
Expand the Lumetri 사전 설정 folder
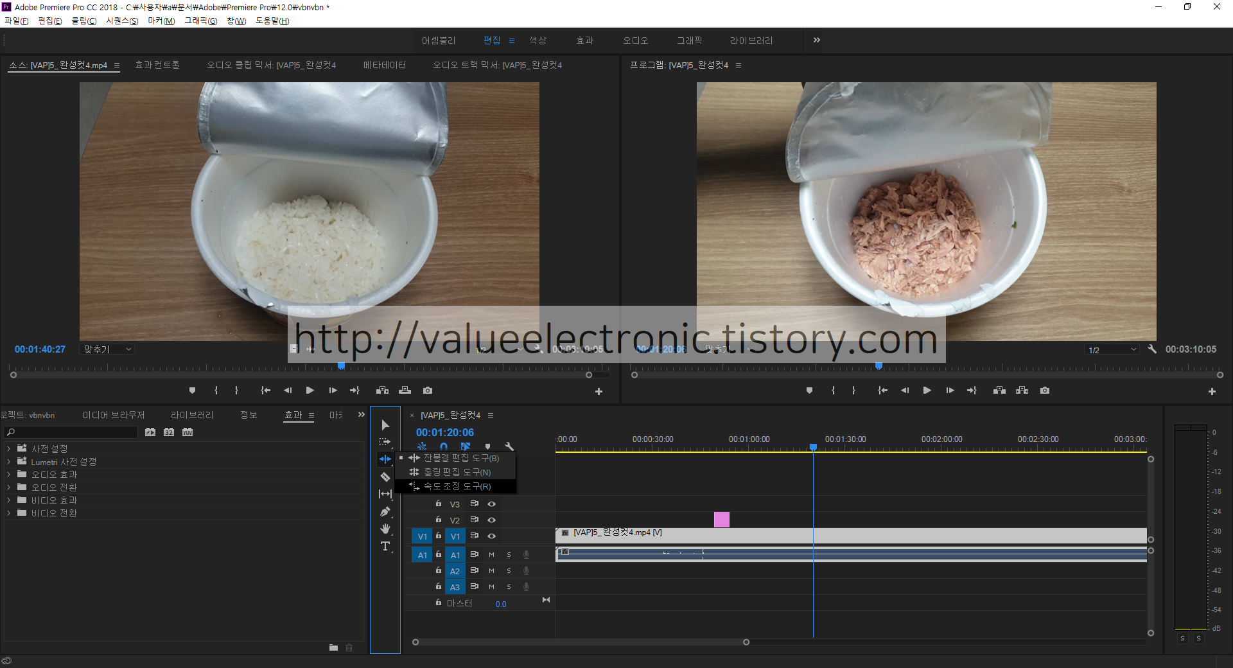(8, 461)
